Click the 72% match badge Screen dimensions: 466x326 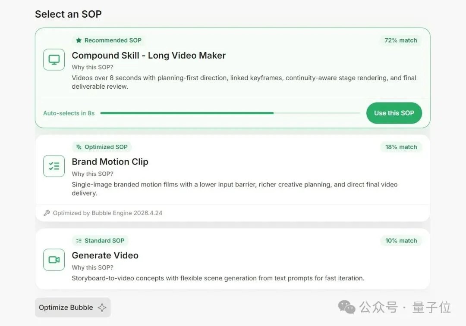pyautogui.click(x=400, y=40)
